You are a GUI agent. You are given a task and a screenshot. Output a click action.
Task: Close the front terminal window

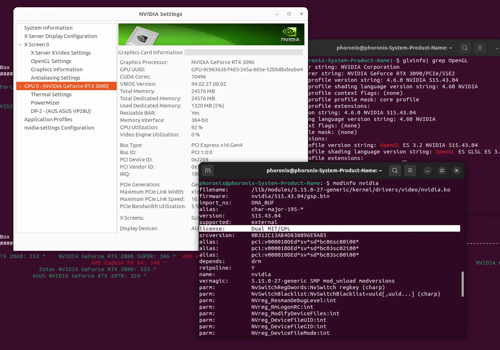point(457,170)
